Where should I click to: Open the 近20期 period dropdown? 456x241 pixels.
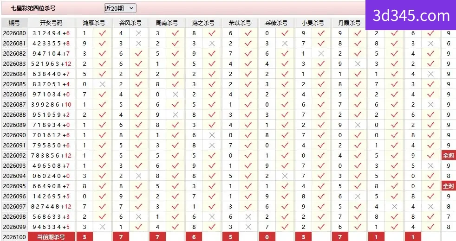pos(120,8)
